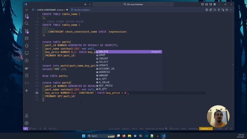Open Run and Debug view

pyautogui.click(x=27, y=38)
